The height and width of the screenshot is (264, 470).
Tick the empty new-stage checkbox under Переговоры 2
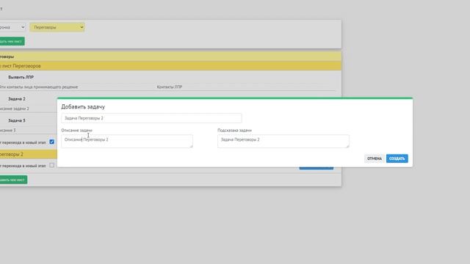tap(52, 165)
